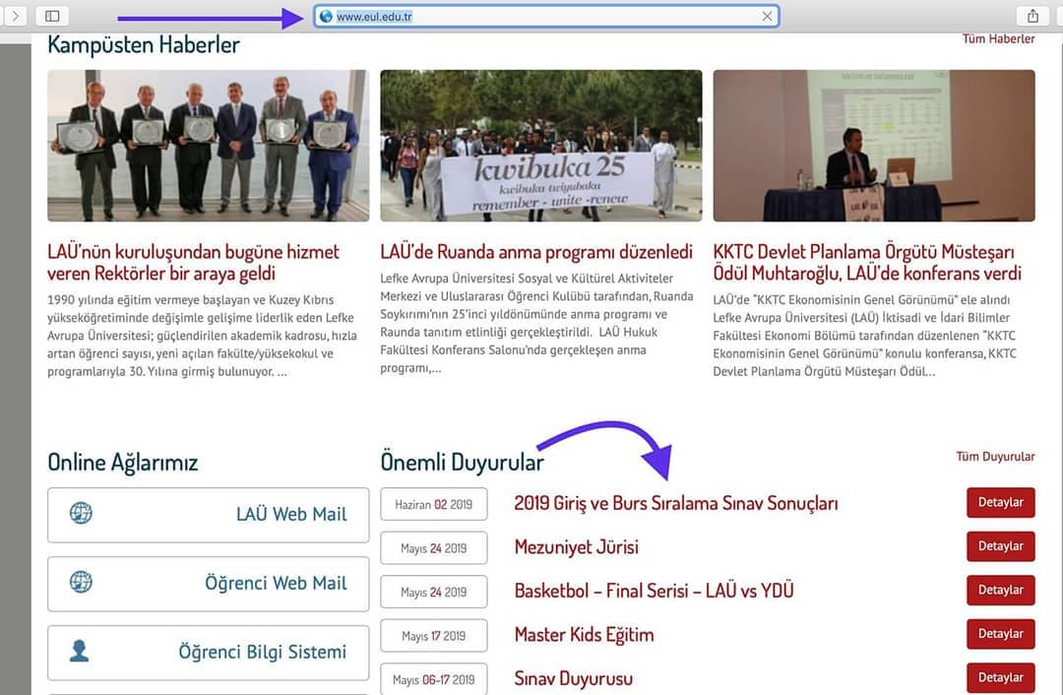Click the Mayıs 06-17 2019 date box

tap(434, 678)
